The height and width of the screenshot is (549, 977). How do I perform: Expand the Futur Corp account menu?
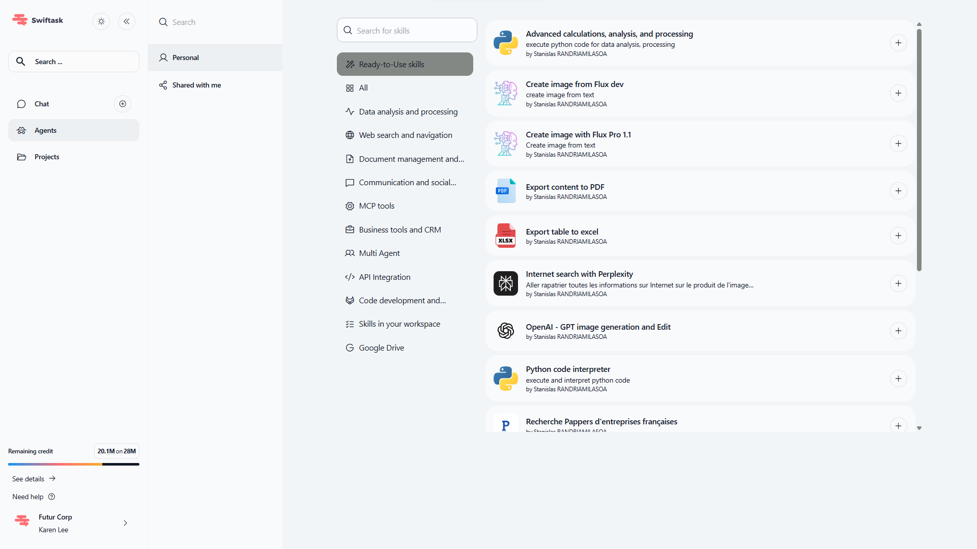click(125, 523)
